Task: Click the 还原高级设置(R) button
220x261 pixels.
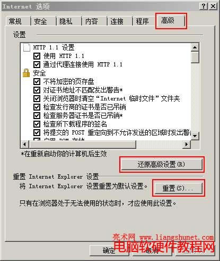Action: [x=161, y=164]
